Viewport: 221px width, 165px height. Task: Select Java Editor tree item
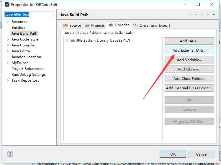[21, 51]
